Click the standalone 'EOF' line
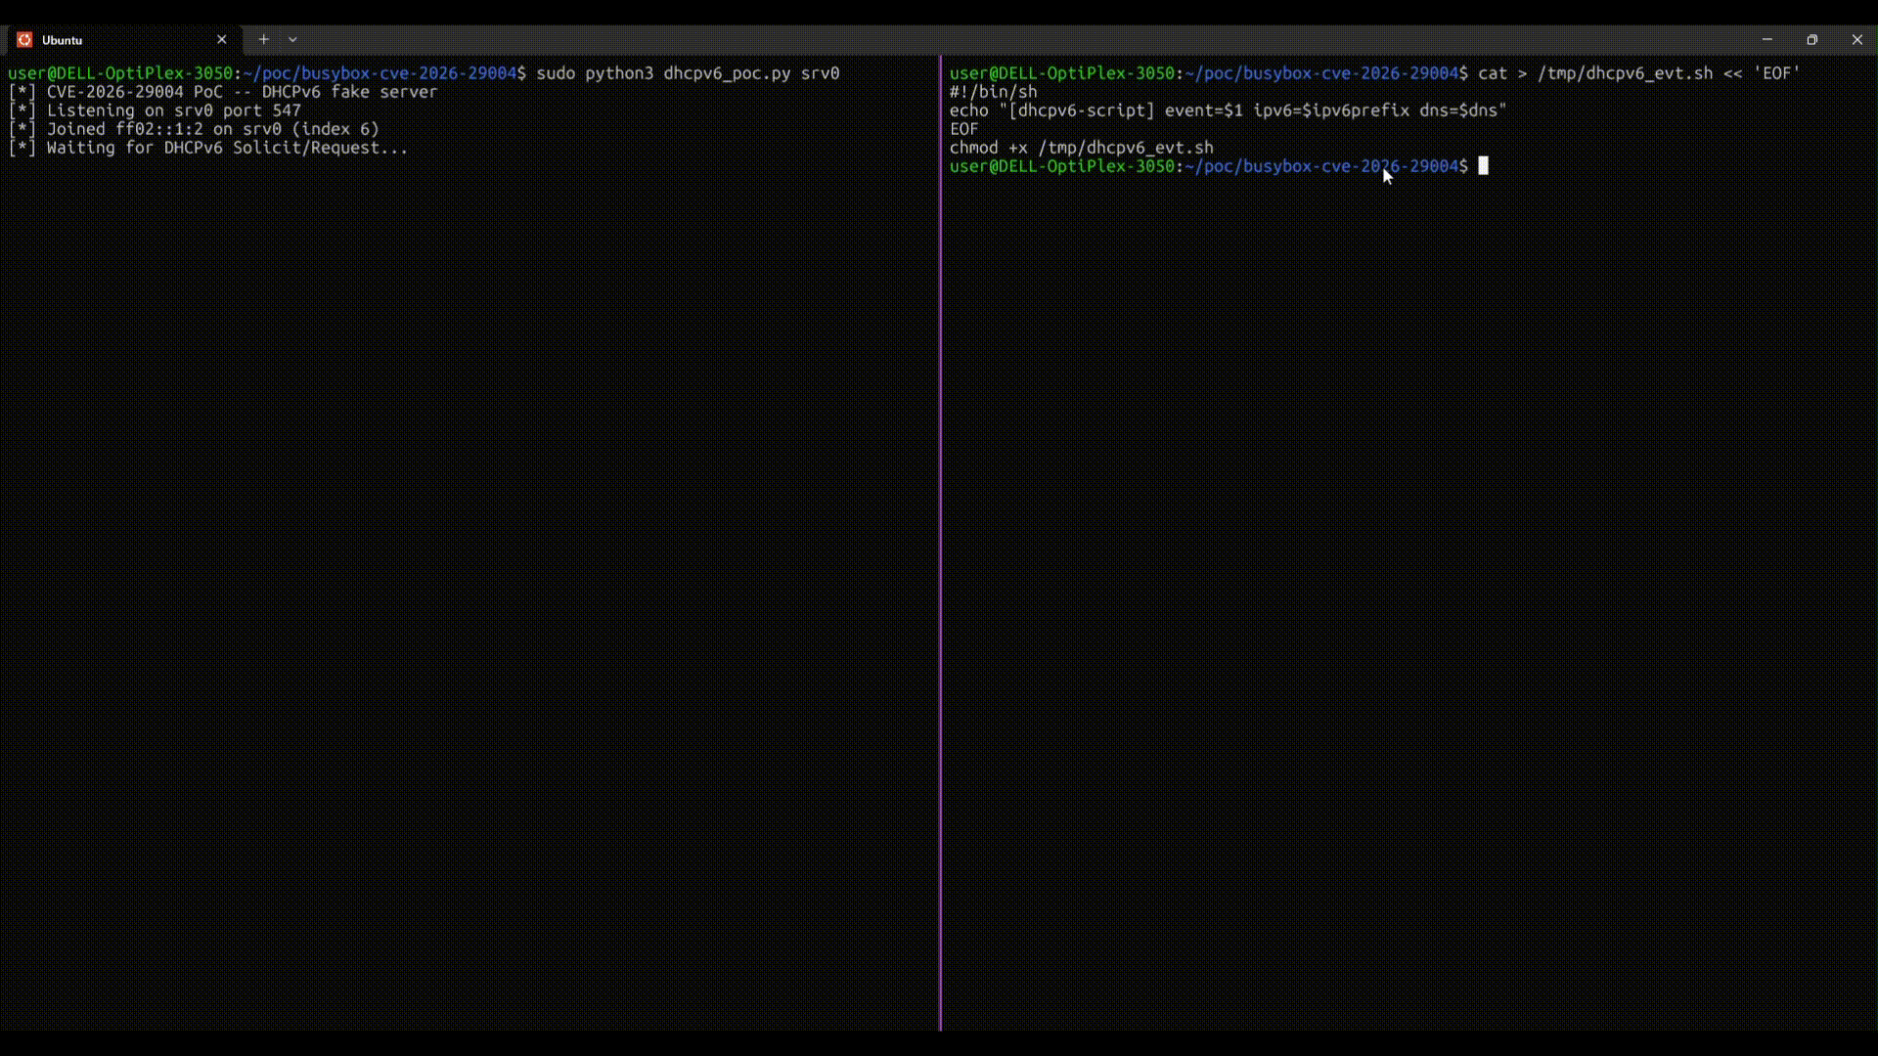The height and width of the screenshot is (1056, 1878). (963, 129)
